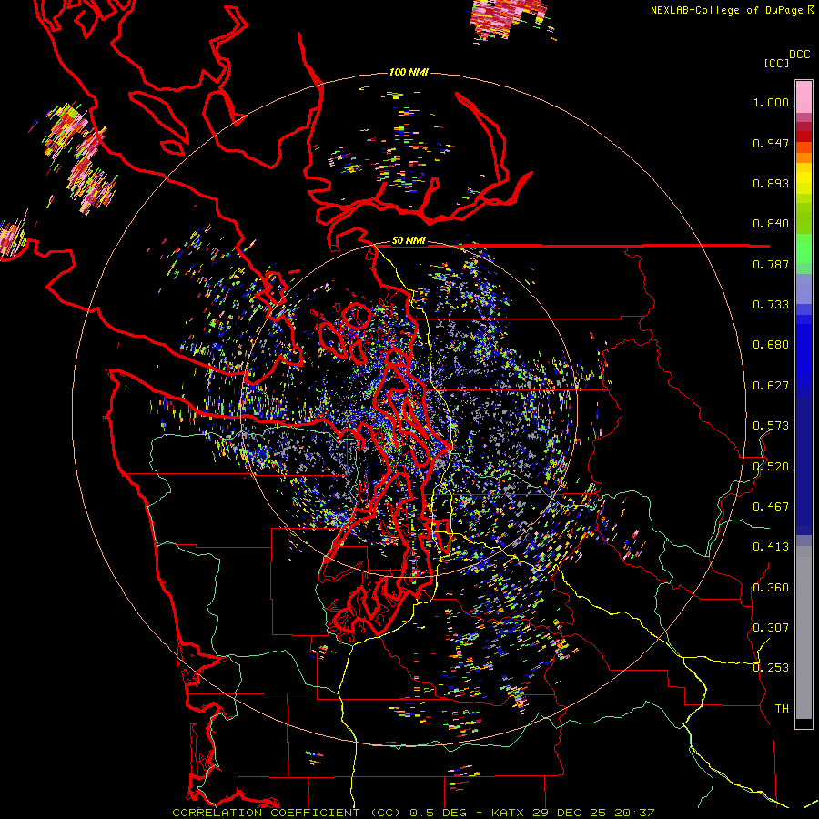The image size is (819, 819).
Task: Click the 0.520 value on the color scale
Action: point(771,467)
